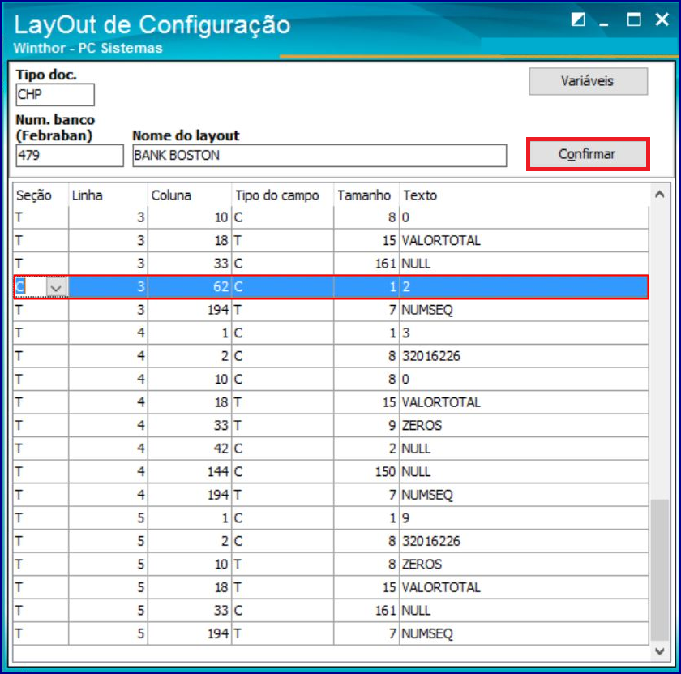This screenshot has width=681, height=674.
Task: Select NUMSEQ text cell in linha 4
Action: point(524,495)
